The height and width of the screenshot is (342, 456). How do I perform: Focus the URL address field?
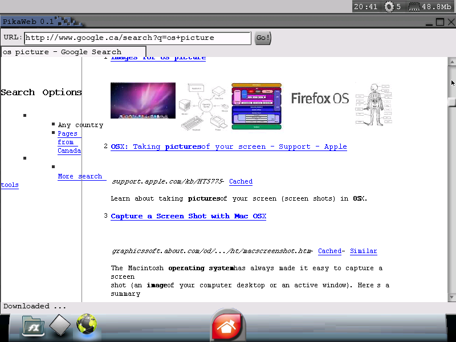pos(137,38)
